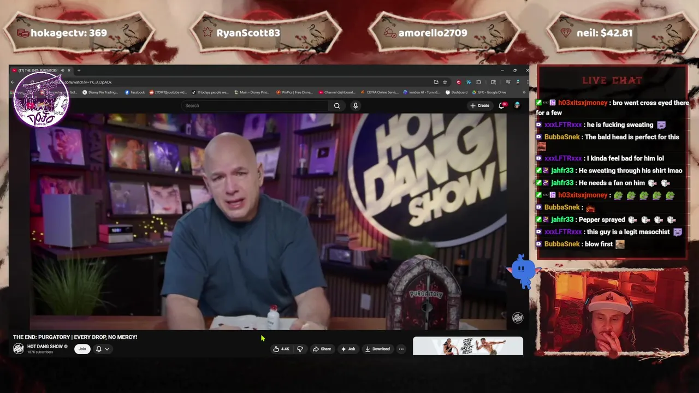The height and width of the screenshot is (393, 699).
Task: Open the YouTube Create menu
Action: [x=479, y=105]
